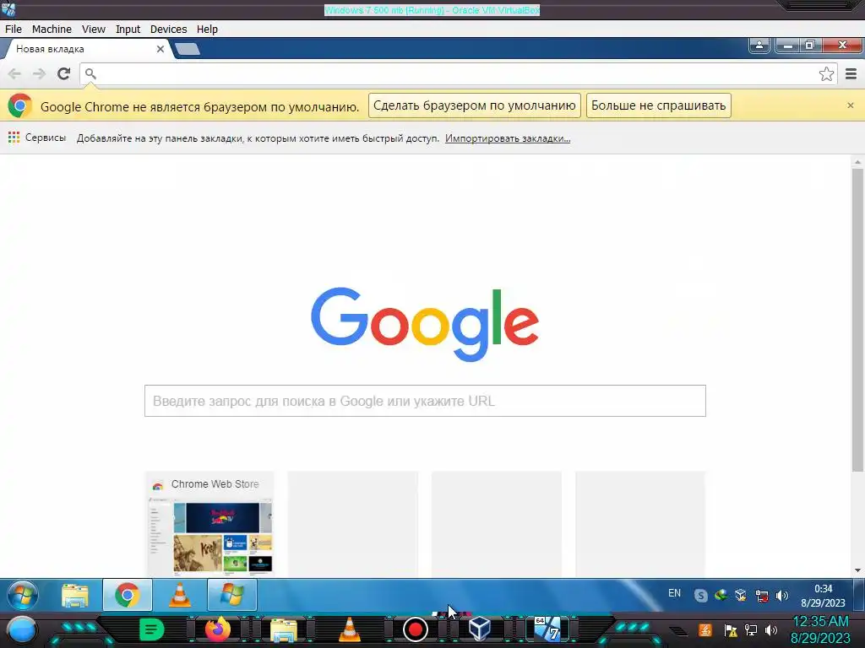
Task: Click the network icon in guest tray
Action: pyautogui.click(x=762, y=596)
